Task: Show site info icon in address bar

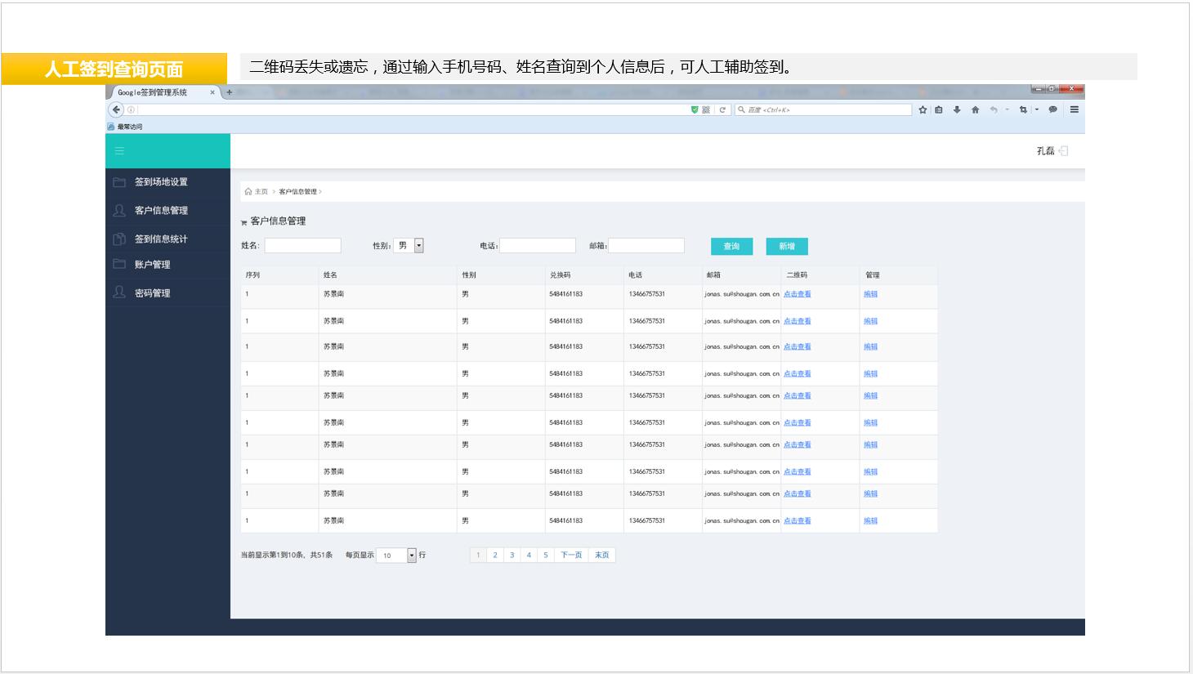Action: pyautogui.click(x=131, y=109)
